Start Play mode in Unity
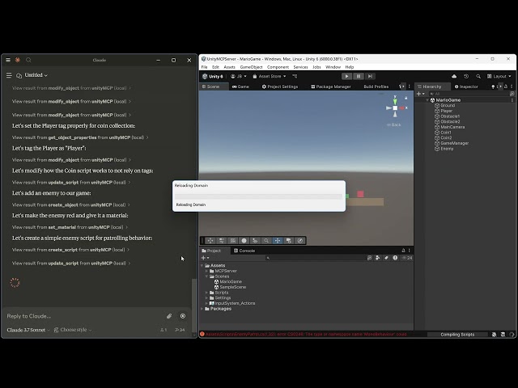 tap(346, 76)
